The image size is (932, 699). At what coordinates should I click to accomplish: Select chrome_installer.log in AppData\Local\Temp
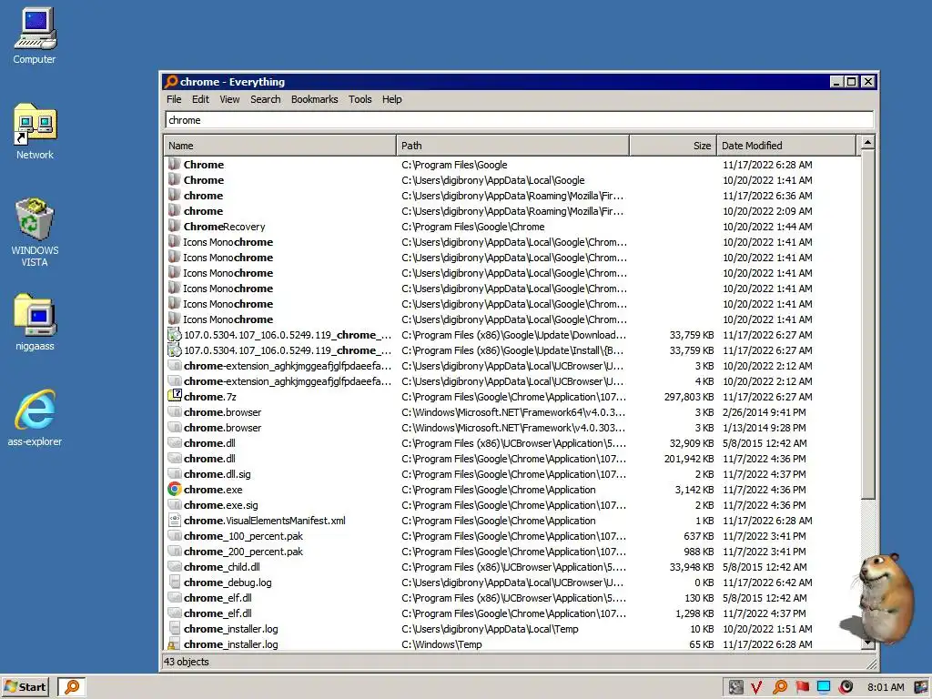(512, 629)
